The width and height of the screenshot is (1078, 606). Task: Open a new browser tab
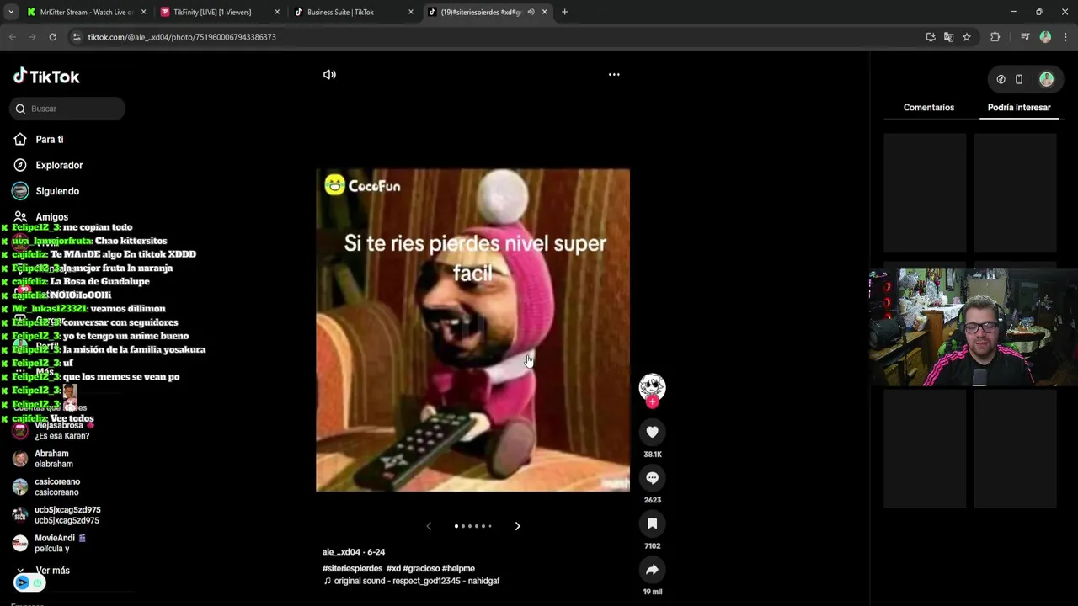(564, 12)
